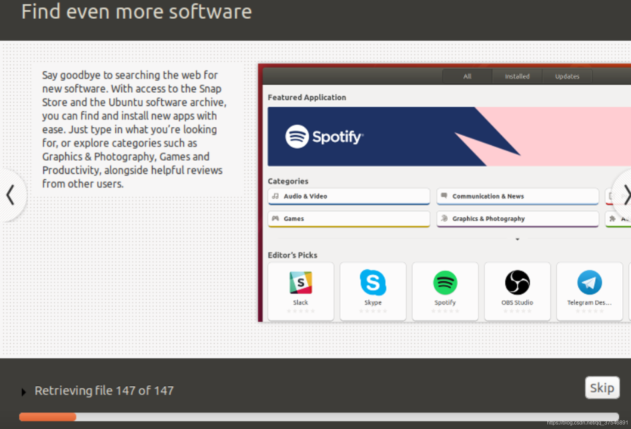The height and width of the screenshot is (429, 631).
Task: Click the Spotify featured application banner
Action: tap(449, 137)
